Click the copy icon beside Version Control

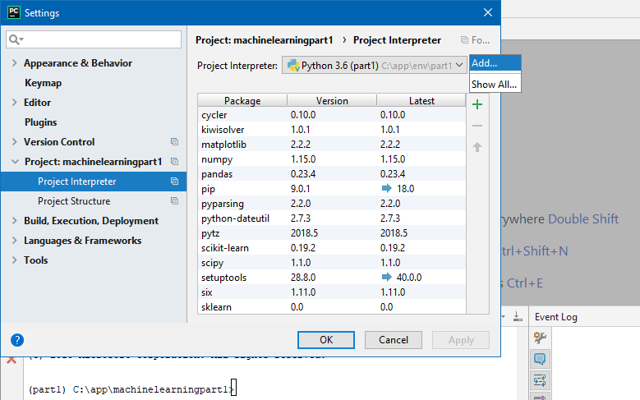pyautogui.click(x=174, y=142)
